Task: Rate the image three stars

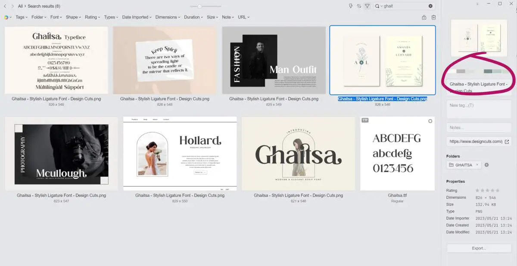Action: point(488,190)
